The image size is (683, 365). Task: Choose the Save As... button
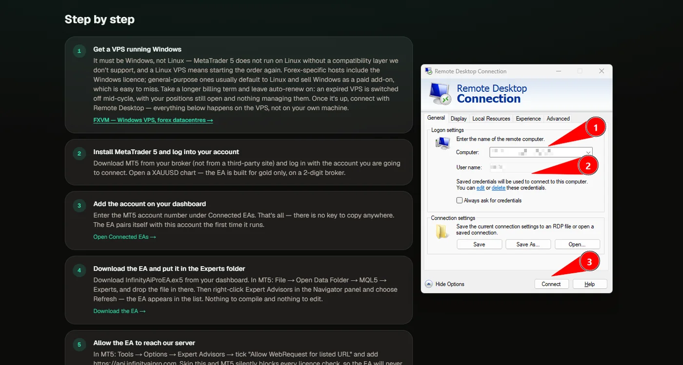(x=528, y=244)
